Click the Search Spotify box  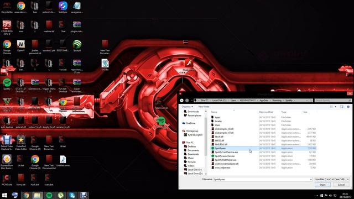333,101
